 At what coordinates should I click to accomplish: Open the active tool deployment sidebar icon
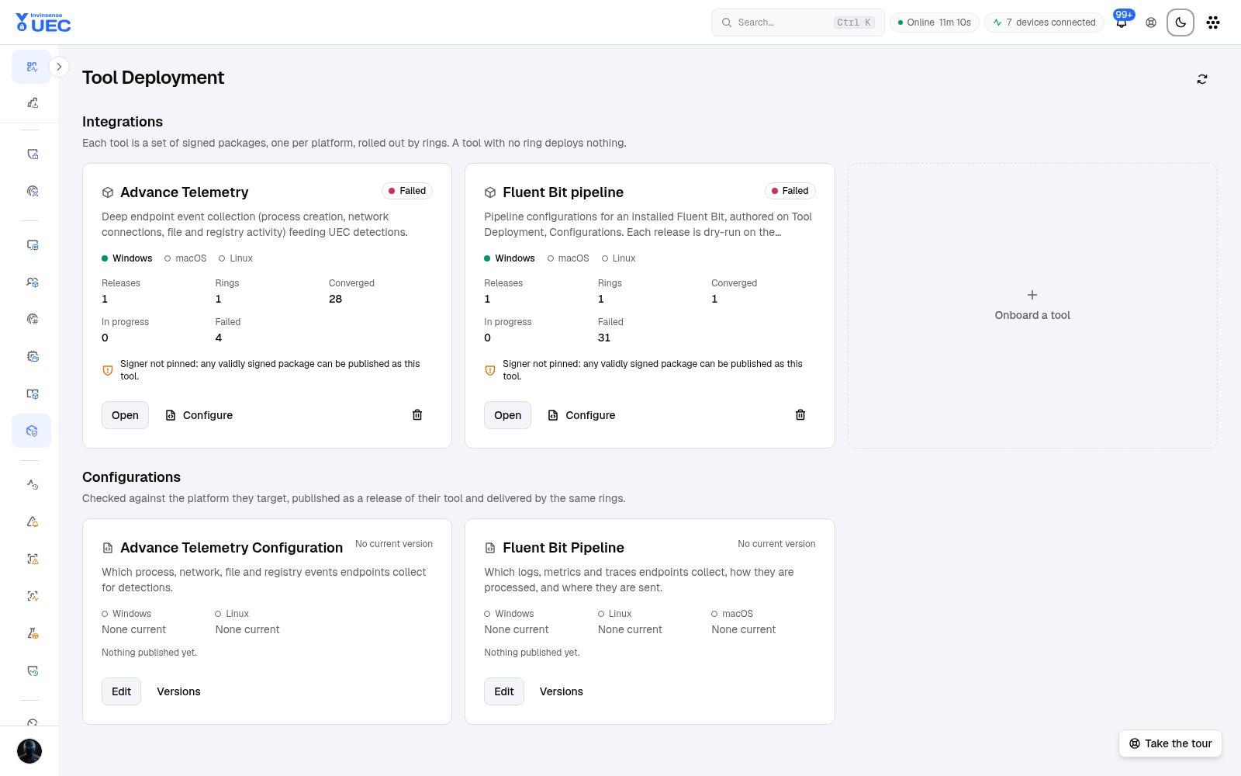[x=32, y=431]
